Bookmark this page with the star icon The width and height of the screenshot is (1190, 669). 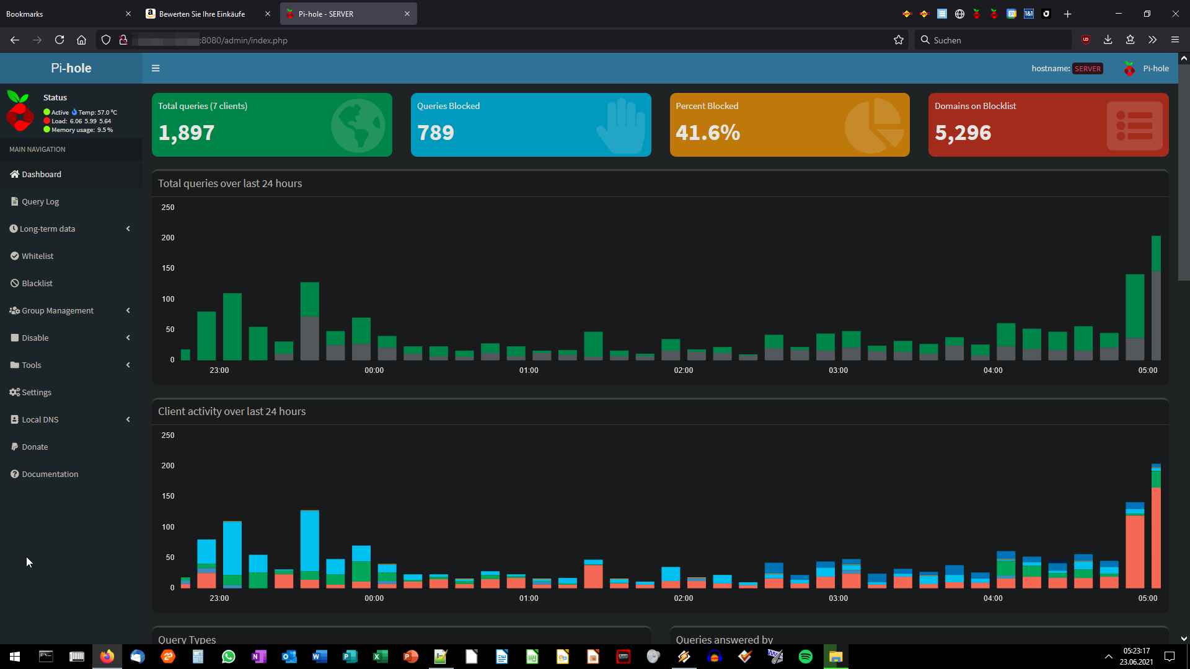899,40
